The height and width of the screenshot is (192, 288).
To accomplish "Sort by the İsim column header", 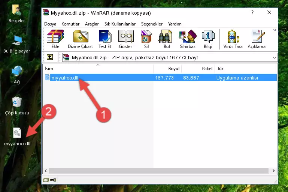I will coord(98,69).
